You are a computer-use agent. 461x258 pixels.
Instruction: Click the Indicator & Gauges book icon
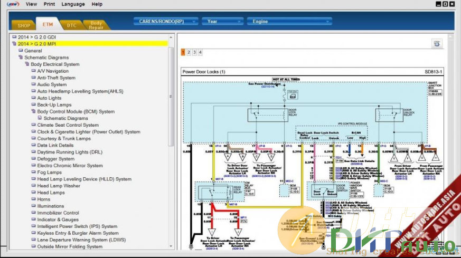pyautogui.click(x=33, y=219)
